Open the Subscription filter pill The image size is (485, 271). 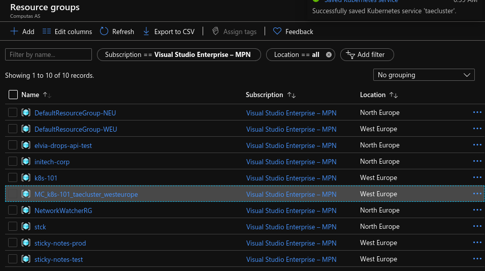tap(179, 55)
